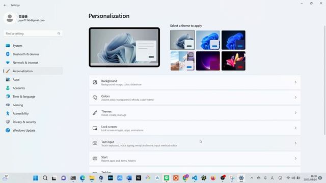Viewport: 326px width, 183px height.
Task: Open Visual Studio Code from the taskbar
Action: (x=195, y=178)
